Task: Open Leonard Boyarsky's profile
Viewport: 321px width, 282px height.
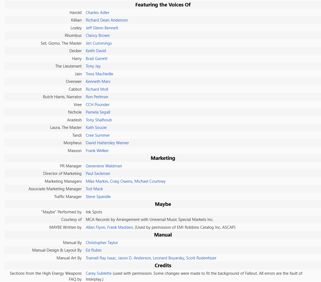Action: pyautogui.click(x=169, y=258)
